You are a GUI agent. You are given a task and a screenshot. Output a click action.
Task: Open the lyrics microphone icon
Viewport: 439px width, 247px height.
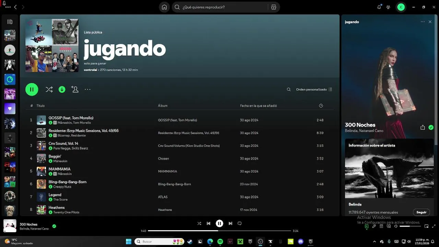pyautogui.click(x=374, y=226)
